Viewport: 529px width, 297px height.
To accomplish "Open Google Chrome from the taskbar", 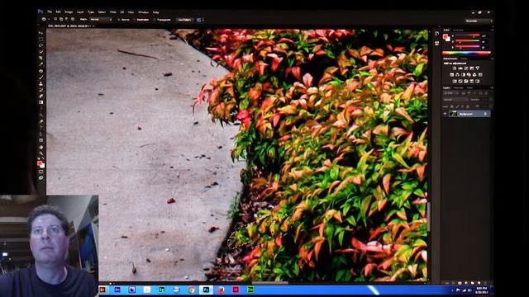I will [191, 290].
